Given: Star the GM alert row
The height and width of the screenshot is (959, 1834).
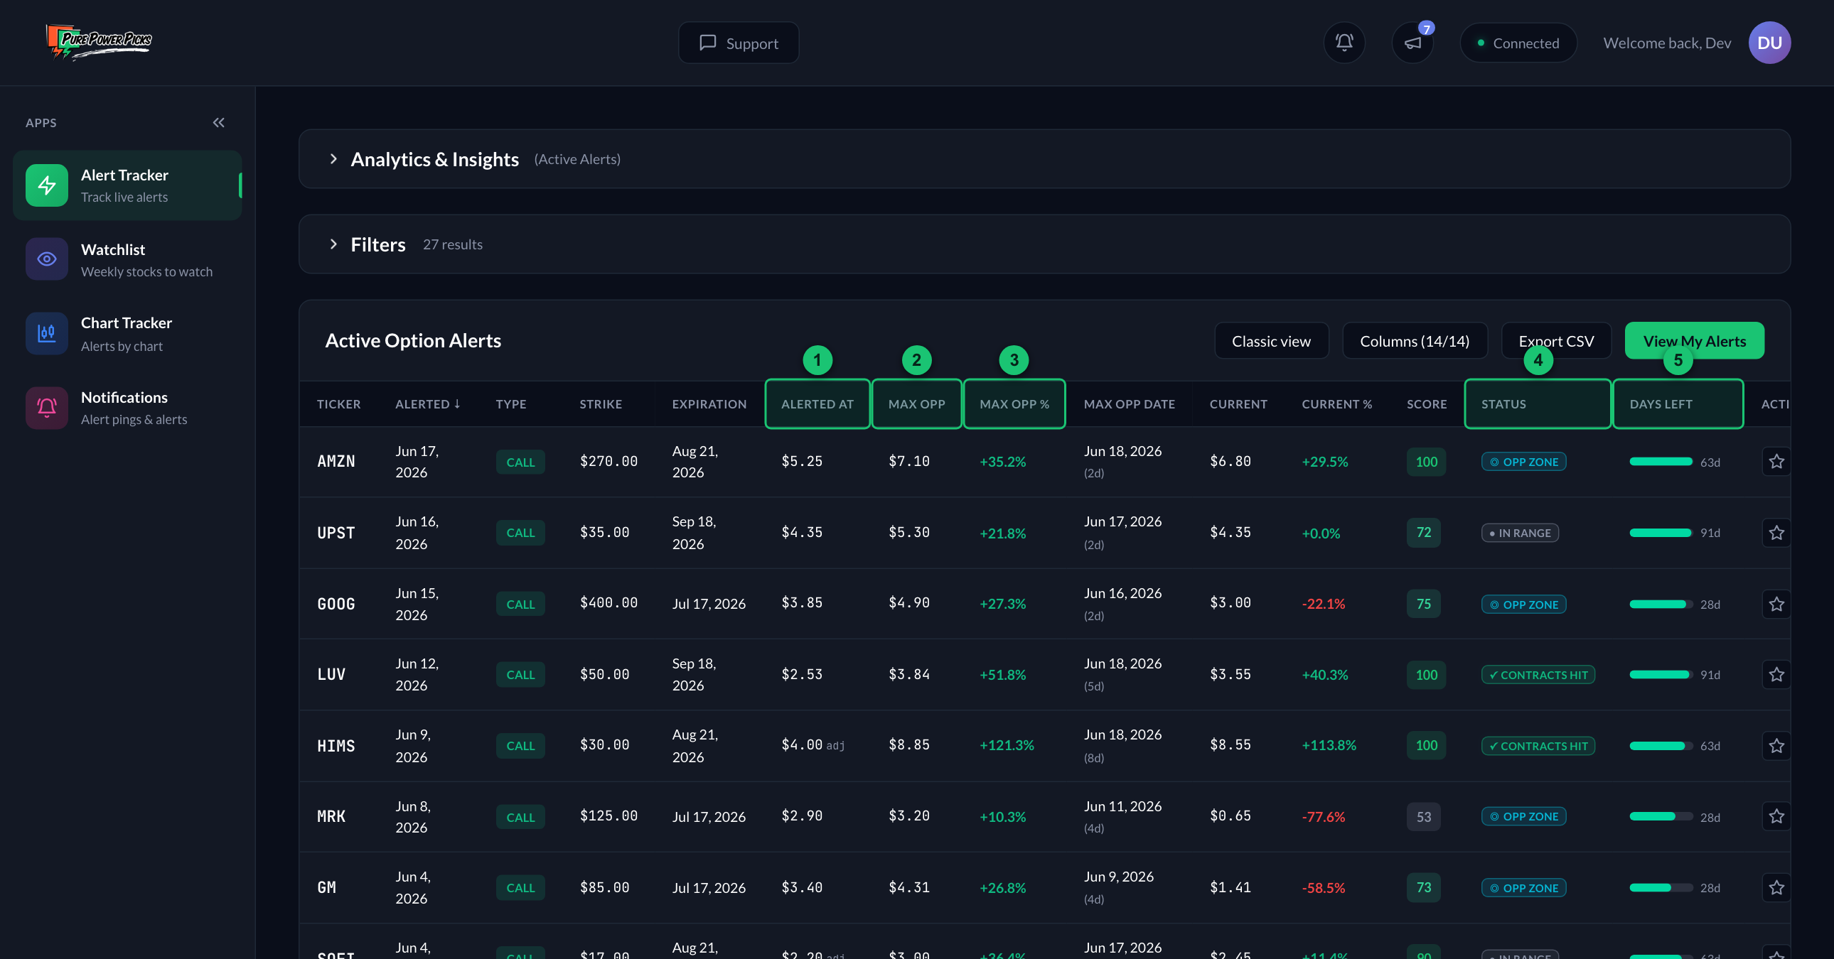Looking at the screenshot, I should (x=1776, y=887).
